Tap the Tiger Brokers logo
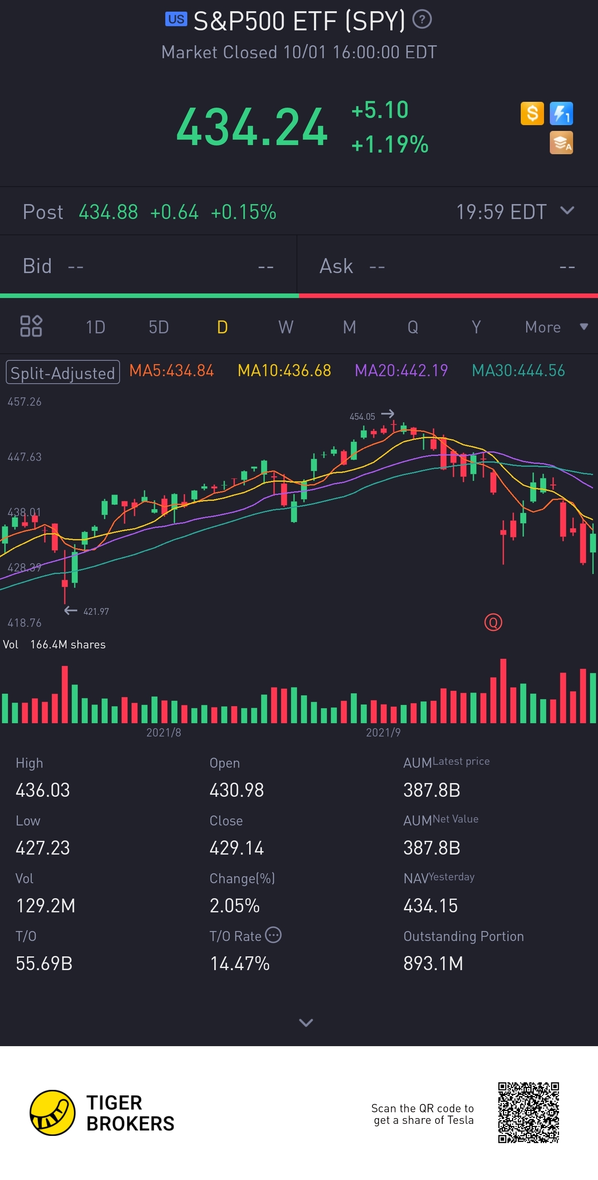 (x=102, y=1113)
